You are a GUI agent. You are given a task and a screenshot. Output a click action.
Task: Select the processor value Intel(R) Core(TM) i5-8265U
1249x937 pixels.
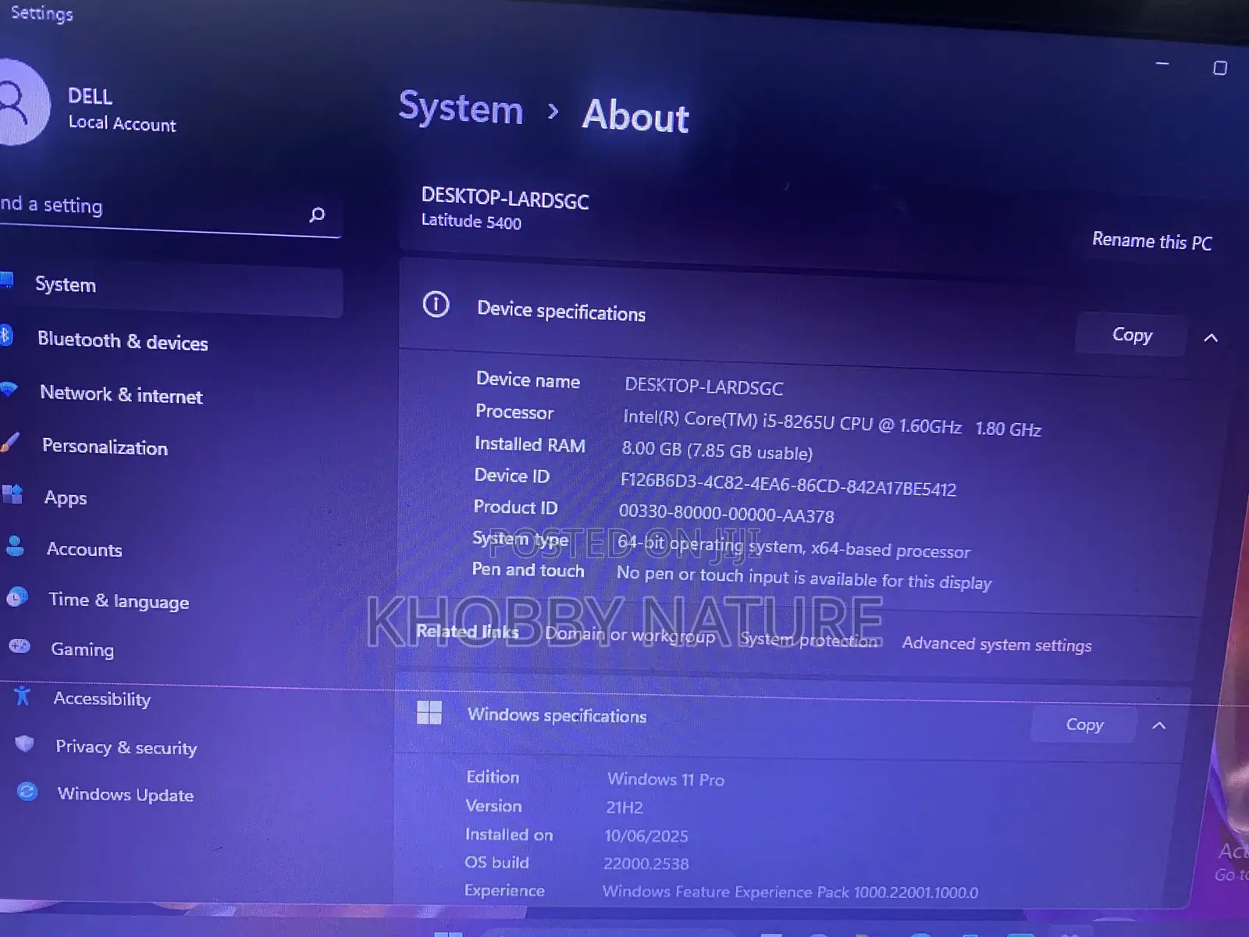click(832, 422)
